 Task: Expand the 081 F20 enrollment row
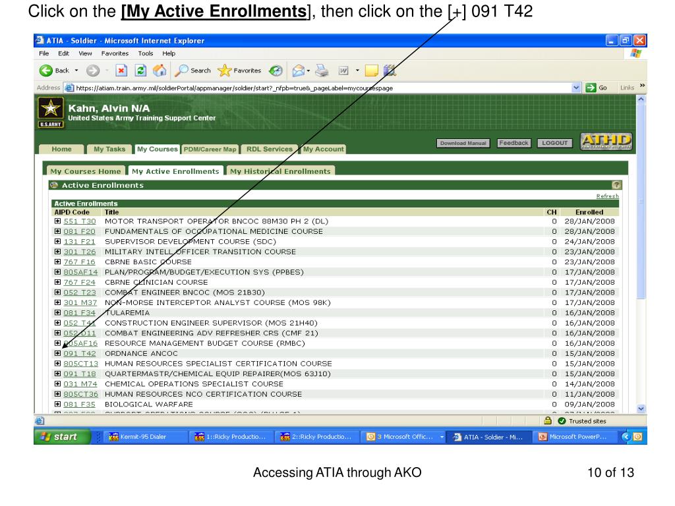(x=58, y=231)
